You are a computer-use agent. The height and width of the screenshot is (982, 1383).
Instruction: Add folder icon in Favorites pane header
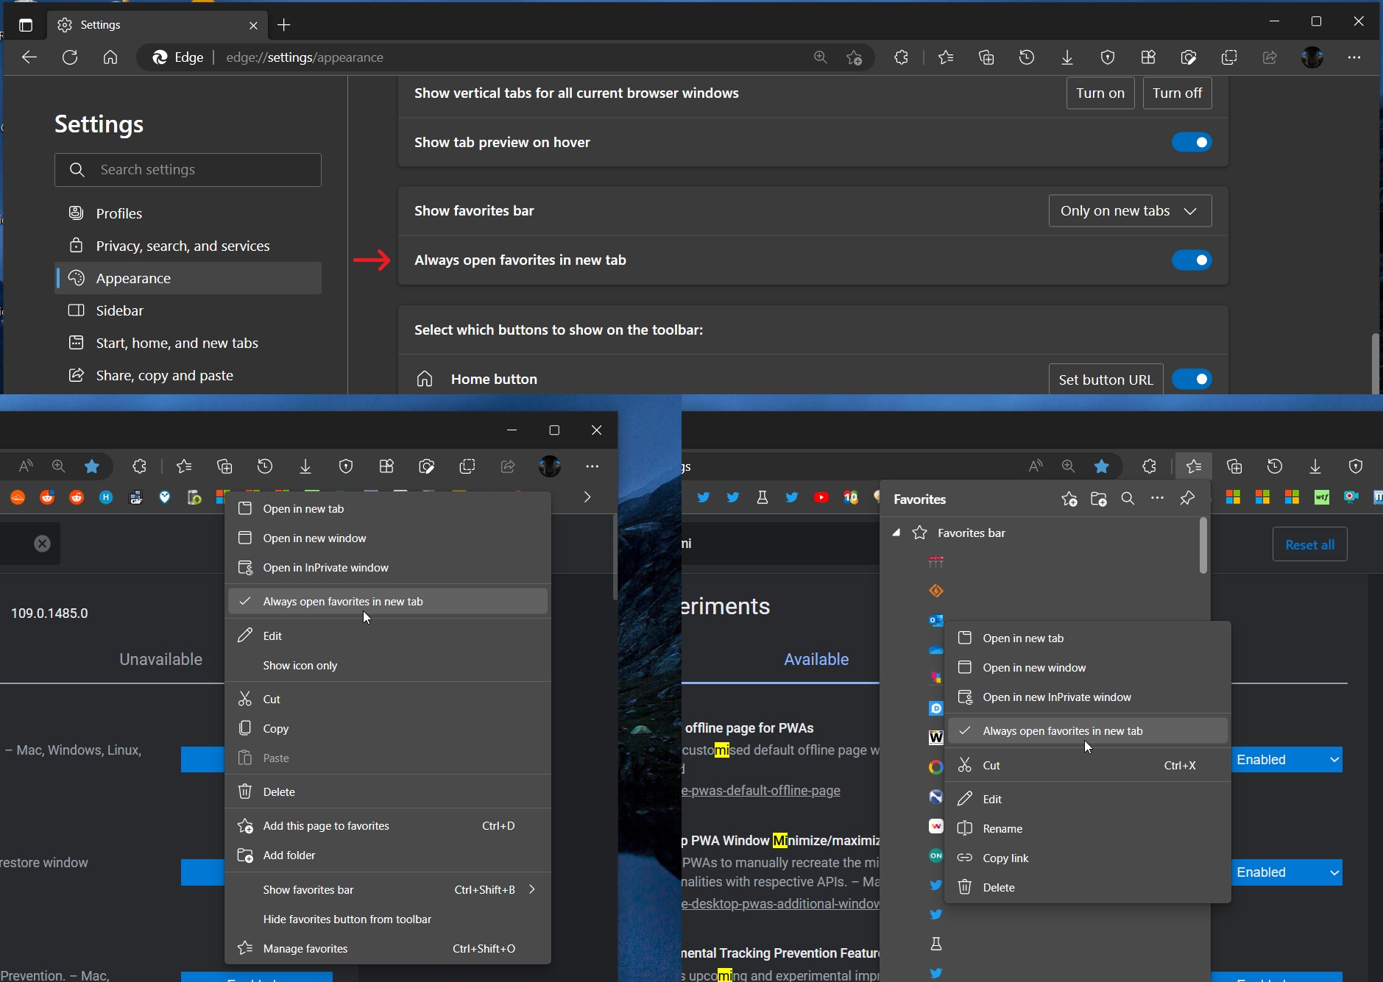[1099, 499]
